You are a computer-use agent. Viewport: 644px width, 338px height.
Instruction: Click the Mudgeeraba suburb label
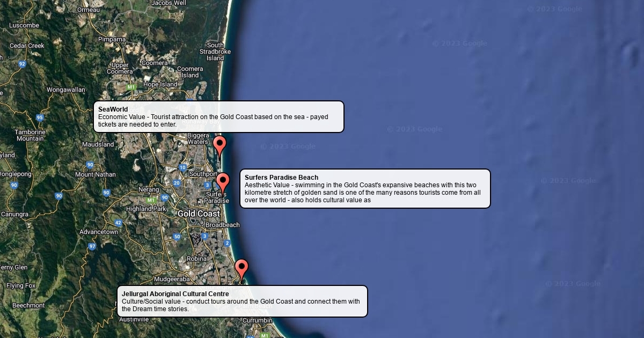click(x=172, y=279)
